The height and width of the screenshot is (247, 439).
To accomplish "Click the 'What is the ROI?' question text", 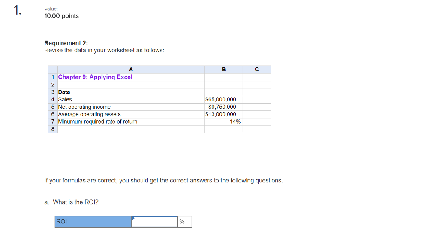I will coord(75,202).
